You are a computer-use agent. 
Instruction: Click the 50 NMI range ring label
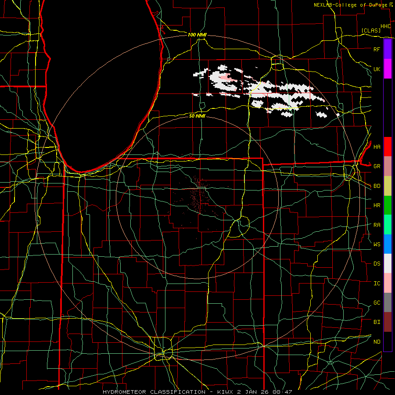click(197, 116)
